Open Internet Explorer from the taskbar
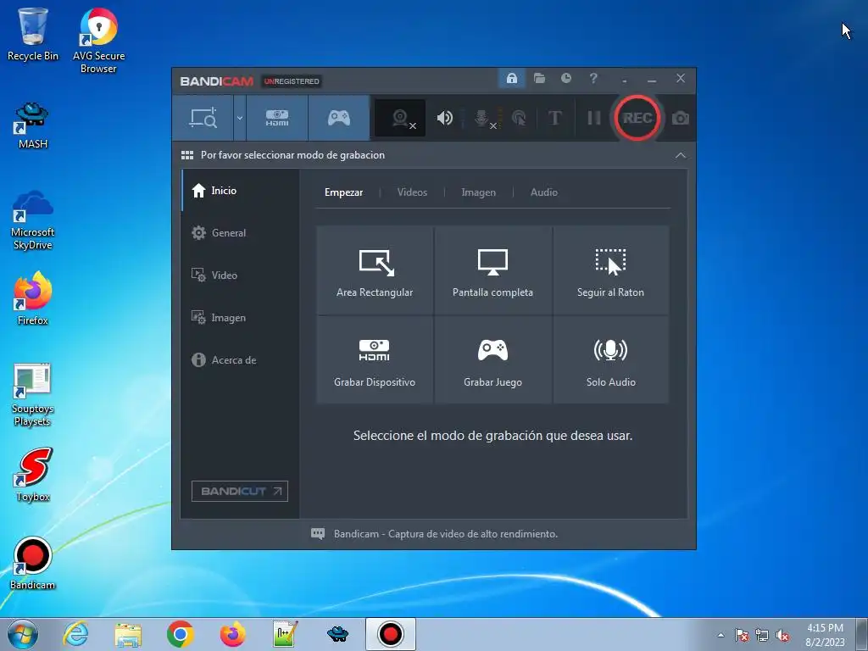The height and width of the screenshot is (651, 868). (x=75, y=634)
